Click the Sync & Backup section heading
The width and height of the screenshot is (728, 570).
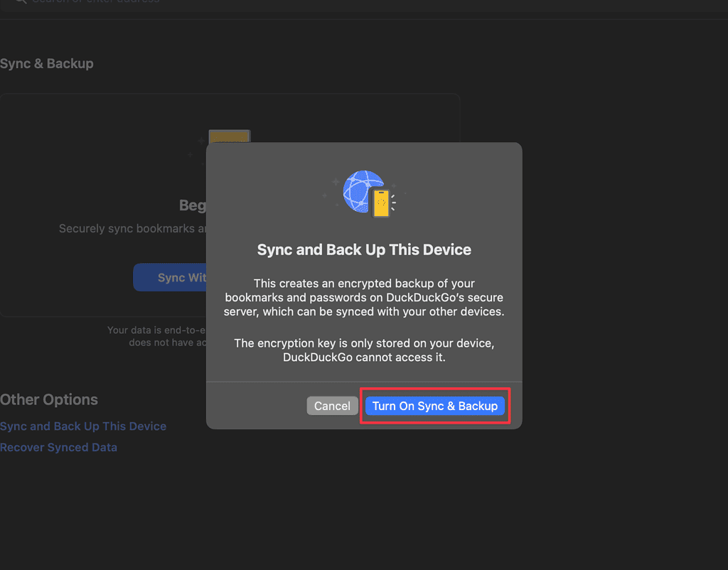click(47, 63)
